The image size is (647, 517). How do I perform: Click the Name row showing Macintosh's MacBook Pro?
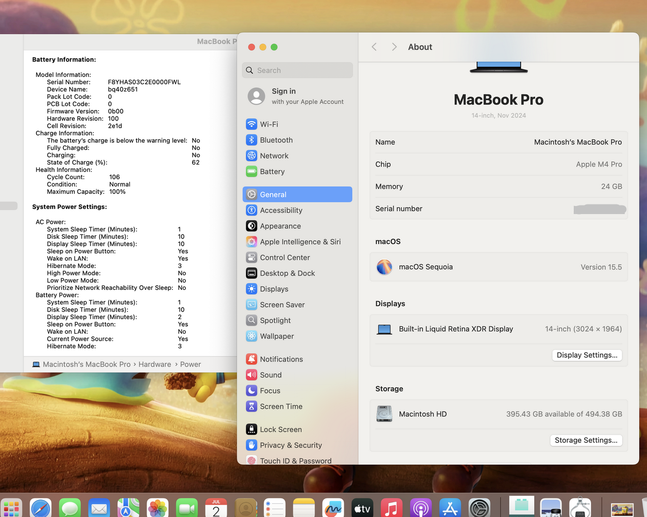coord(498,142)
